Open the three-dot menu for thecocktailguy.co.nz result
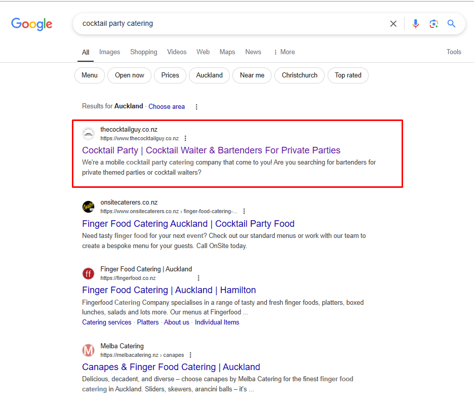 (185, 138)
